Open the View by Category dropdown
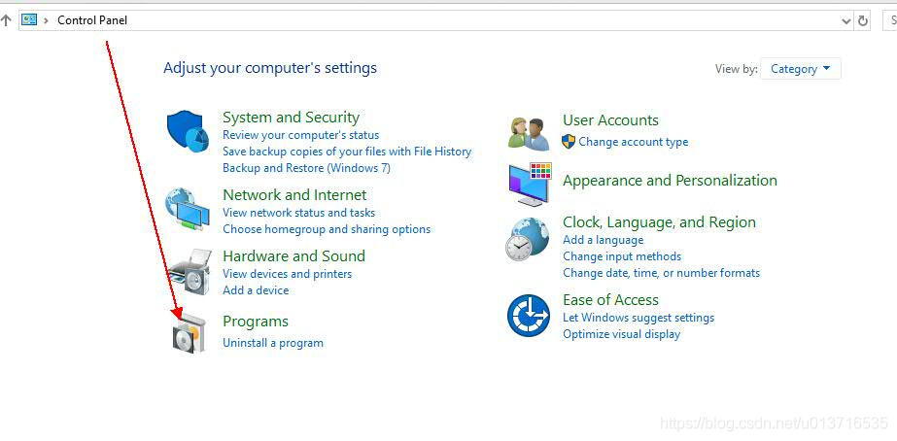The image size is (897, 441). tap(801, 69)
